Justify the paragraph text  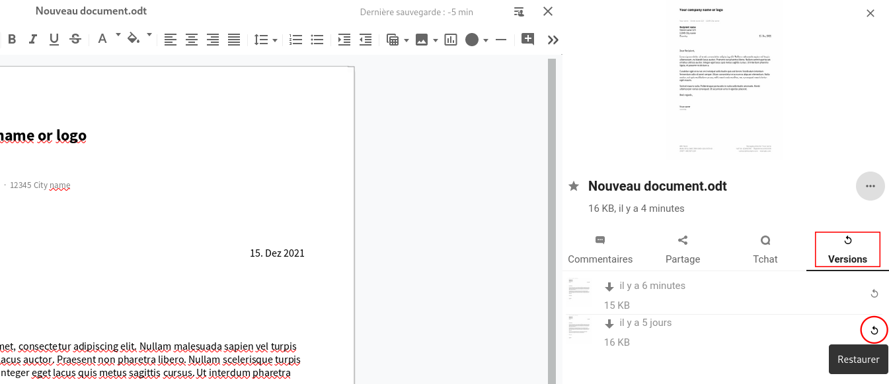[x=234, y=40]
